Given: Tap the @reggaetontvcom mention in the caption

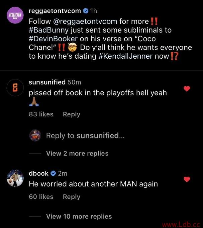Looking at the screenshot, I should click(x=85, y=21).
